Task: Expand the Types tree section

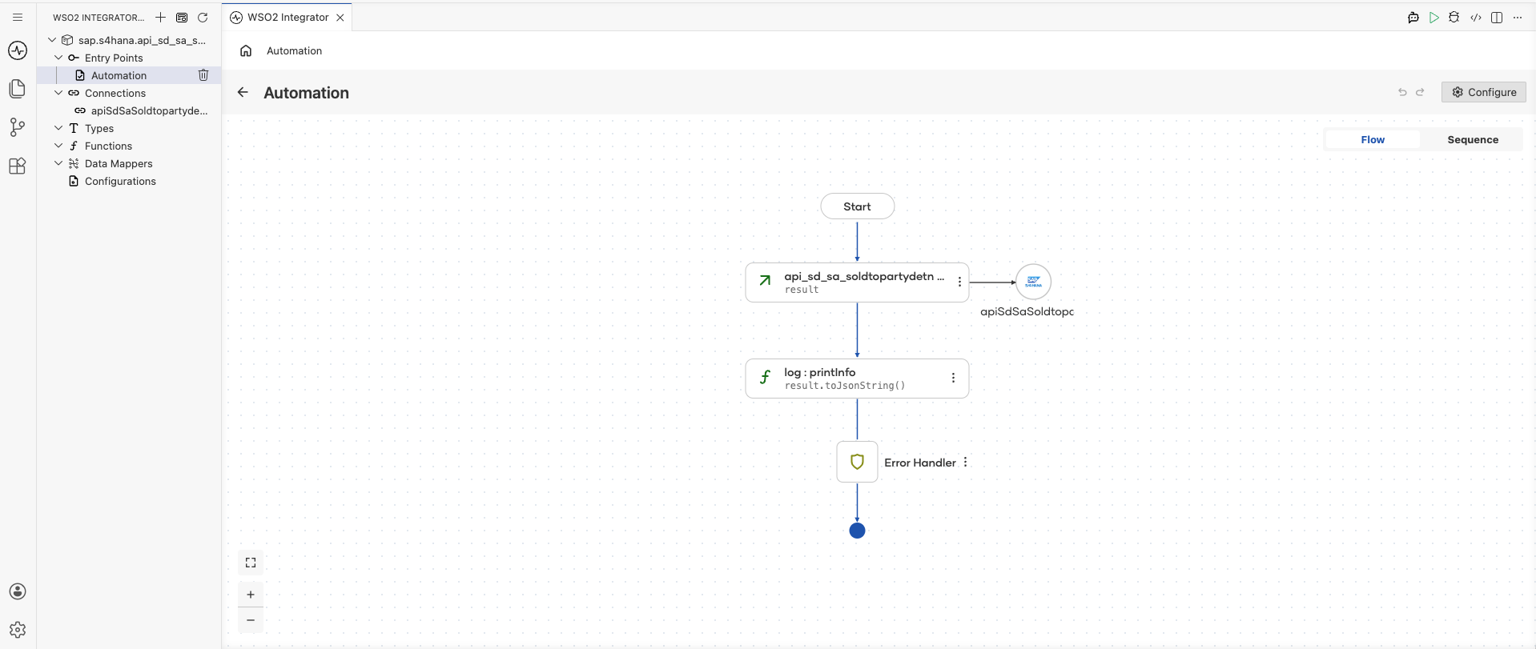Action: (58, 128)
